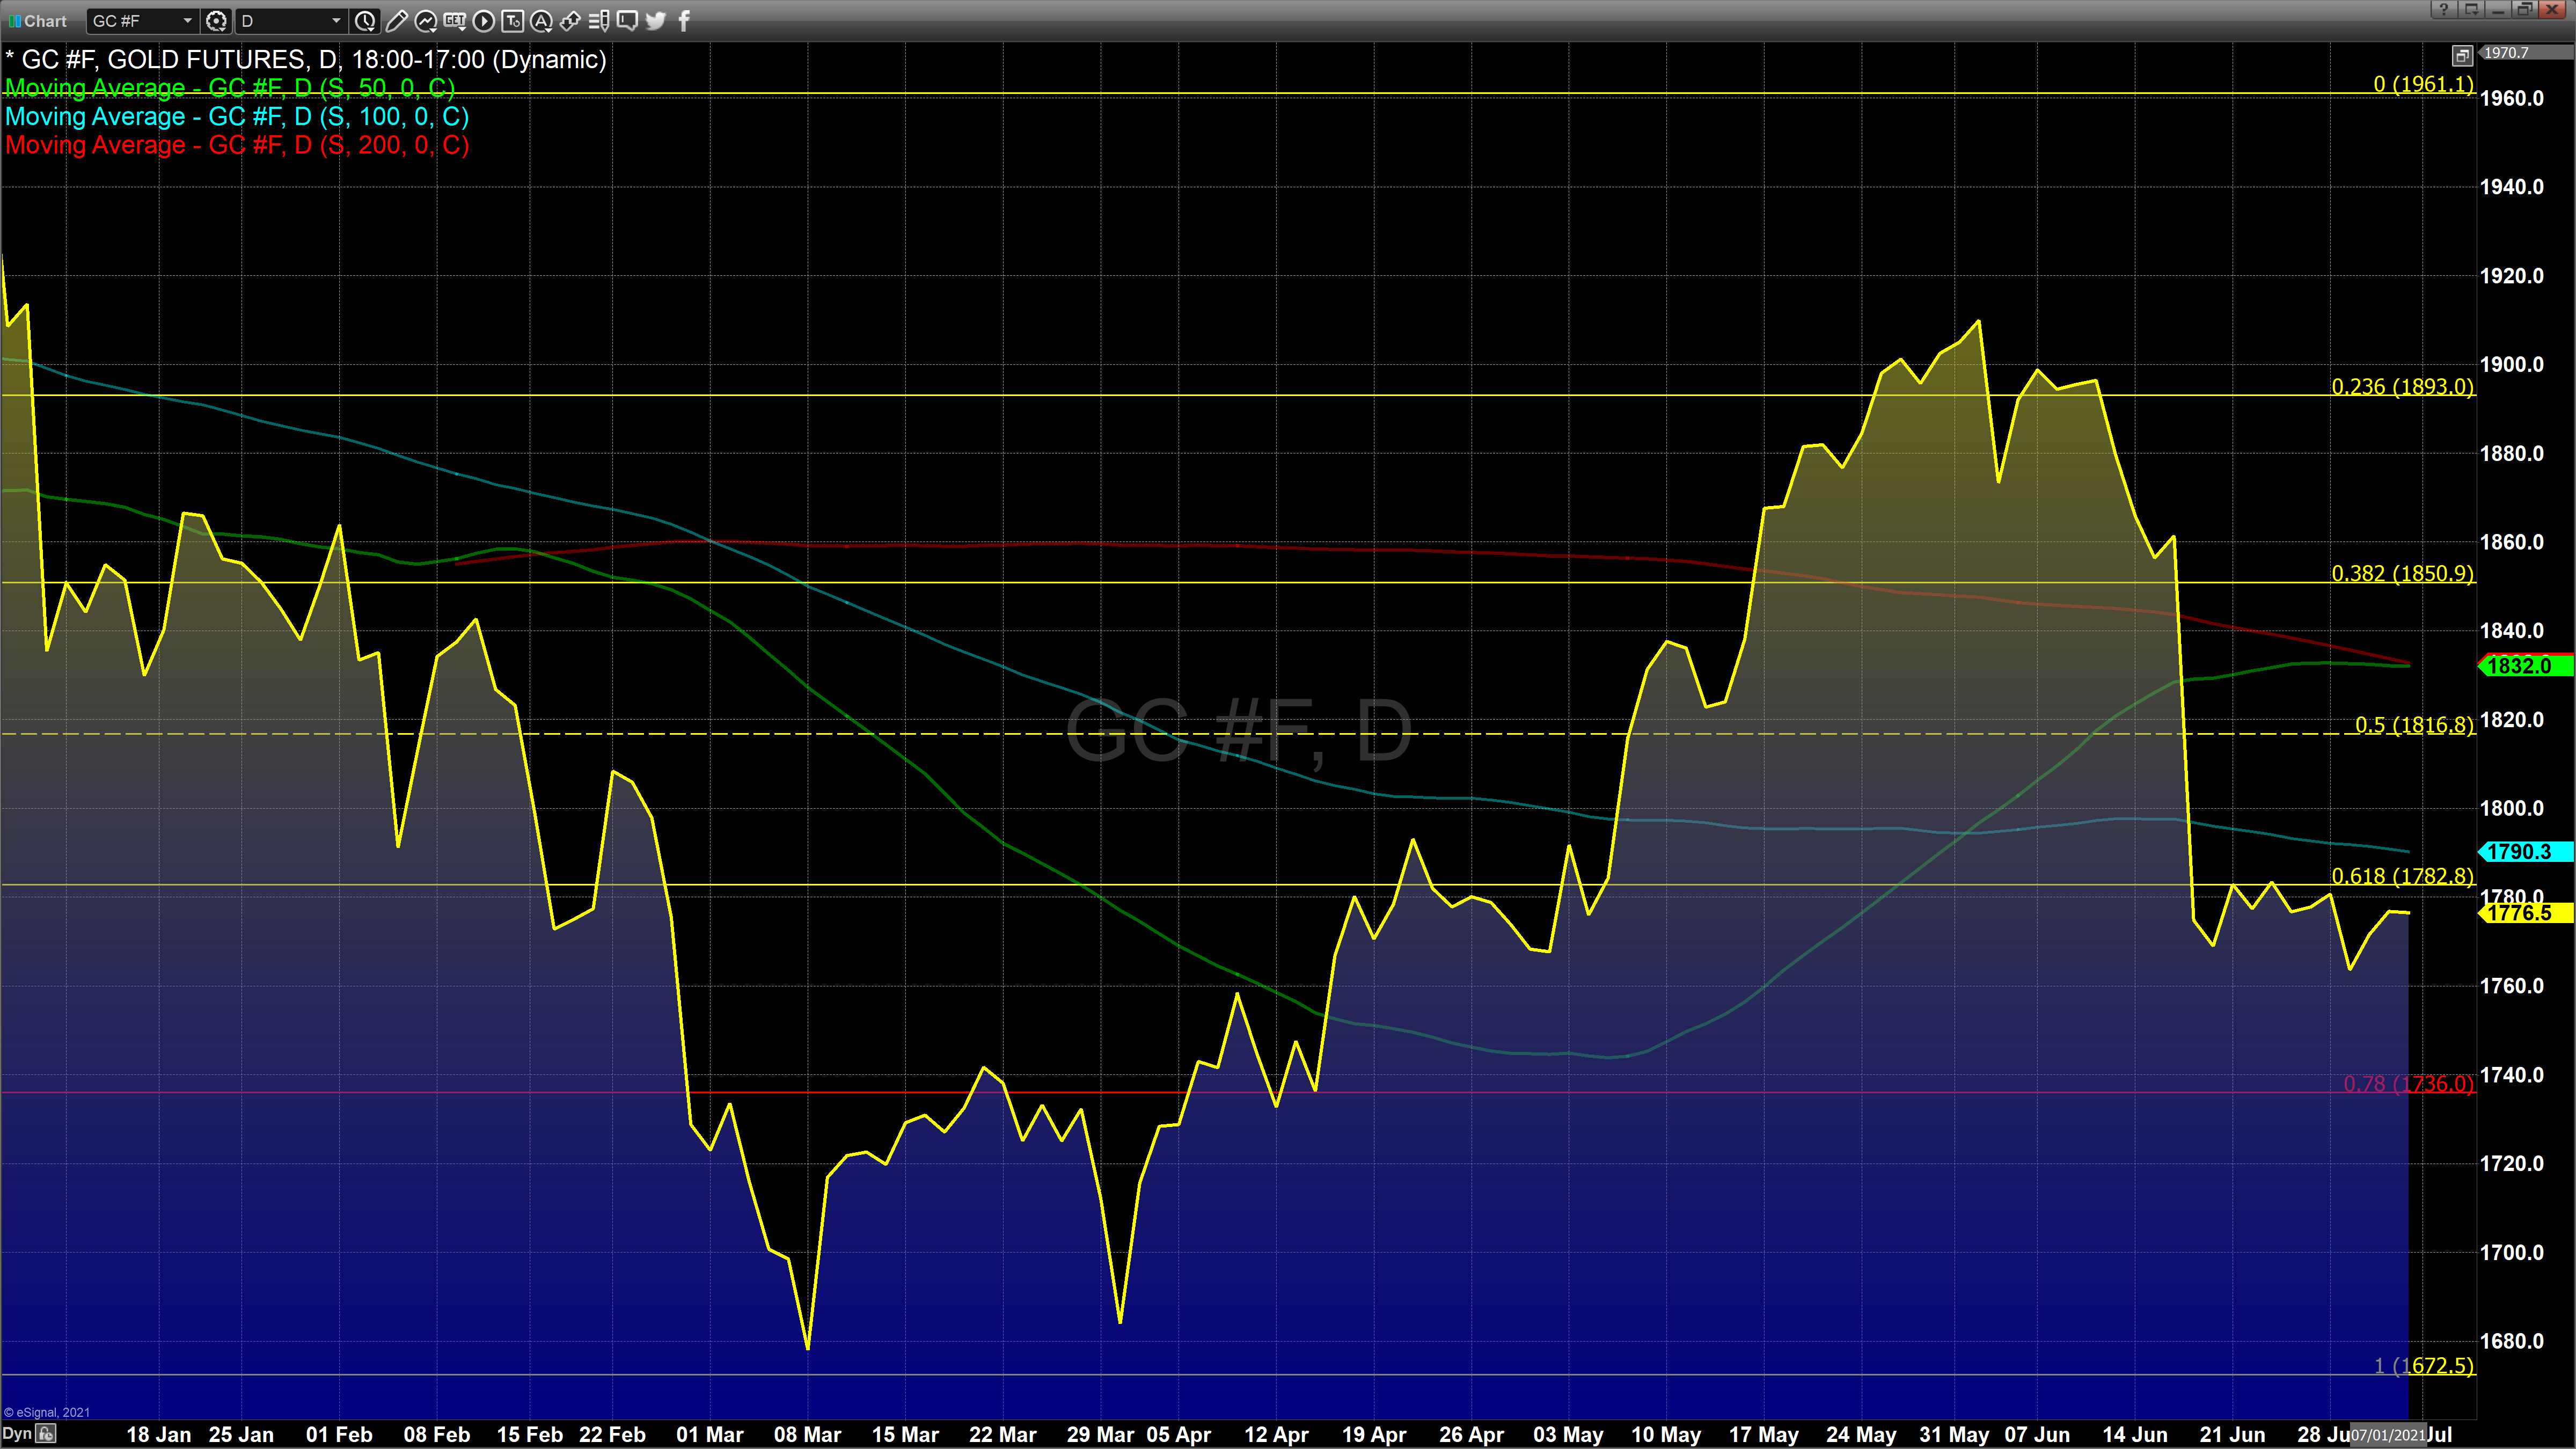The width and height of the screenshot is (2576, 1449).
Task: Click the GET toolbar icon
Action: click(455, 21)
